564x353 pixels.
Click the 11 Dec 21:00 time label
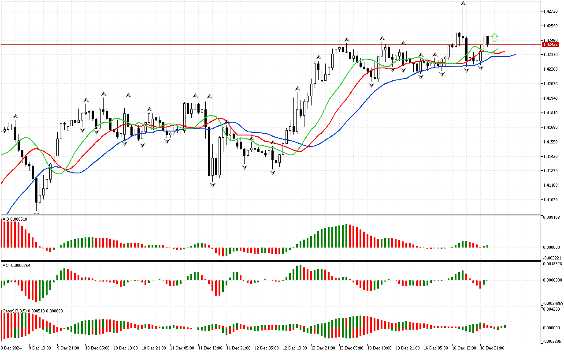(x=239, y=348)
